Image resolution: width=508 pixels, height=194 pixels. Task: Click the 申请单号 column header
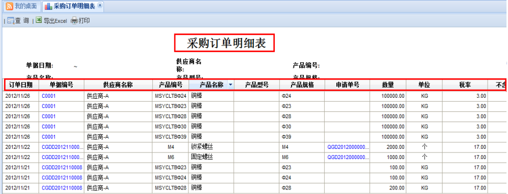pyautogui.click(x=347, y=85)
